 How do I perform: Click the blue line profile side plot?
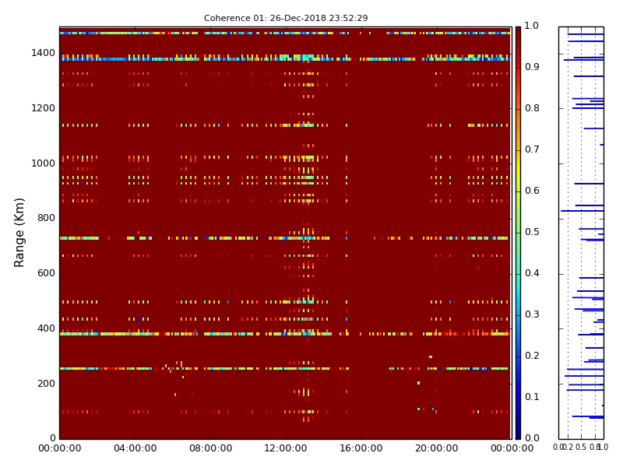click(581, 233)
